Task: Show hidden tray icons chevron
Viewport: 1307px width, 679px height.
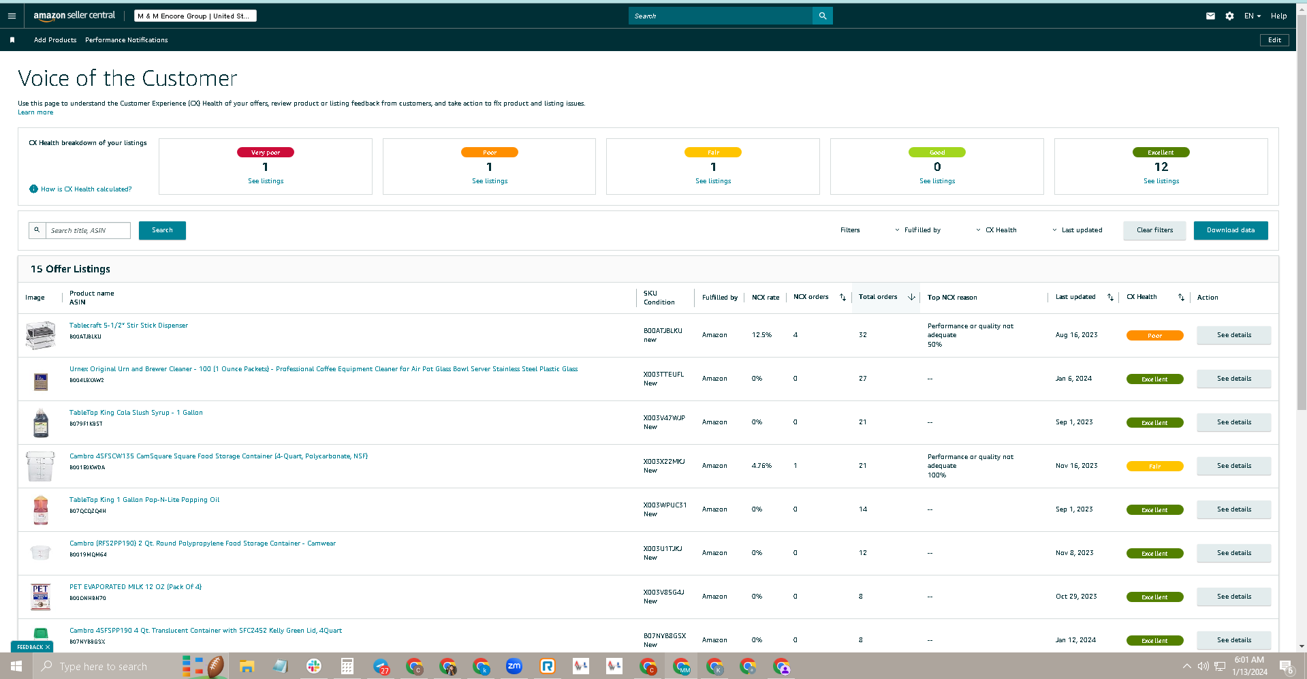Action: [1187, 666]
